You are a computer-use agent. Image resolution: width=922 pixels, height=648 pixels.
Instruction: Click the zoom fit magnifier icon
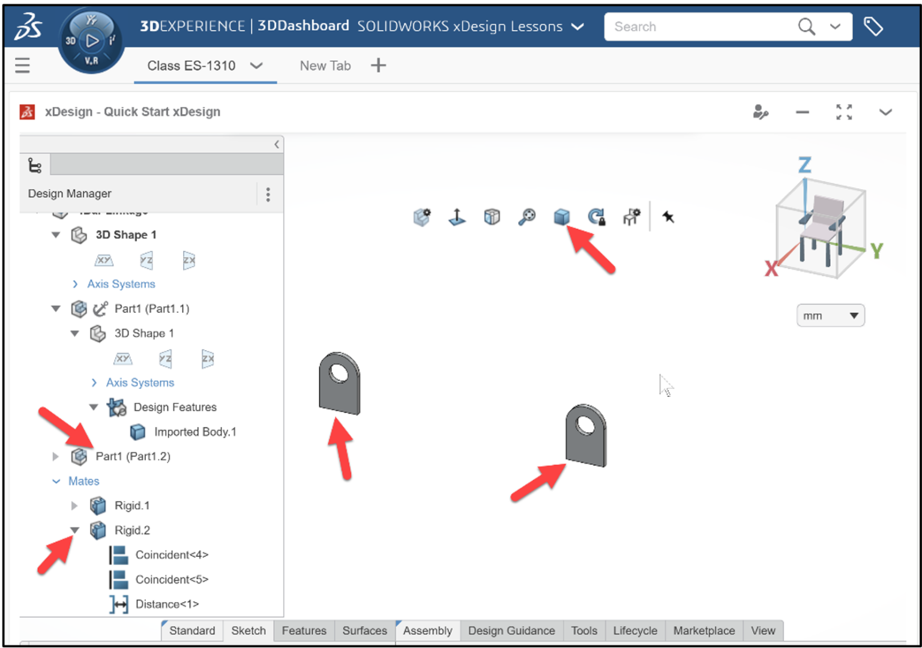coord(526,217)
